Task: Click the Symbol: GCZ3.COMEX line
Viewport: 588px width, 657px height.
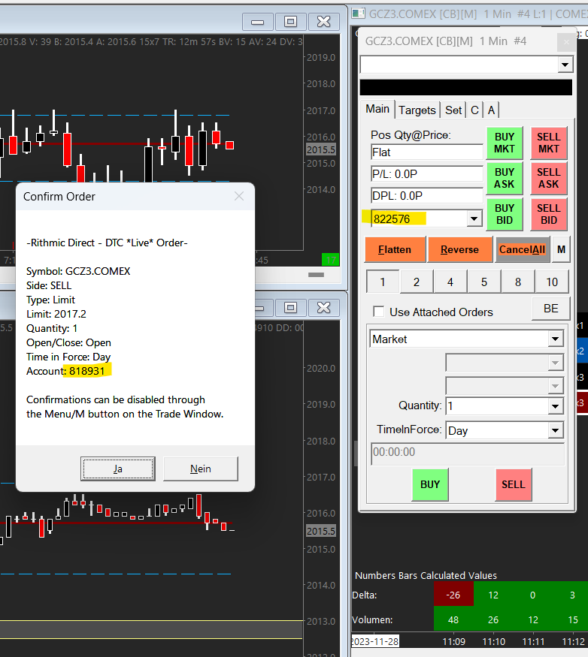Action: [x=78, y=271]
